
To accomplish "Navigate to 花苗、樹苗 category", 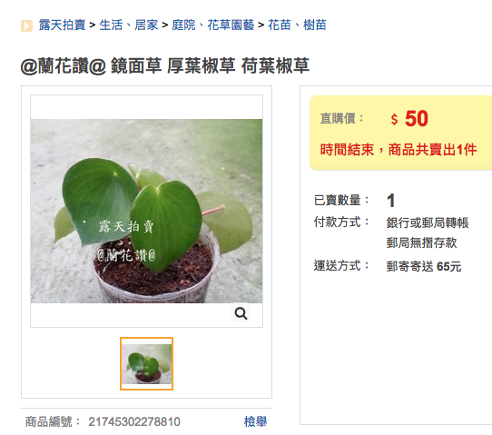I will coord(297,25).
